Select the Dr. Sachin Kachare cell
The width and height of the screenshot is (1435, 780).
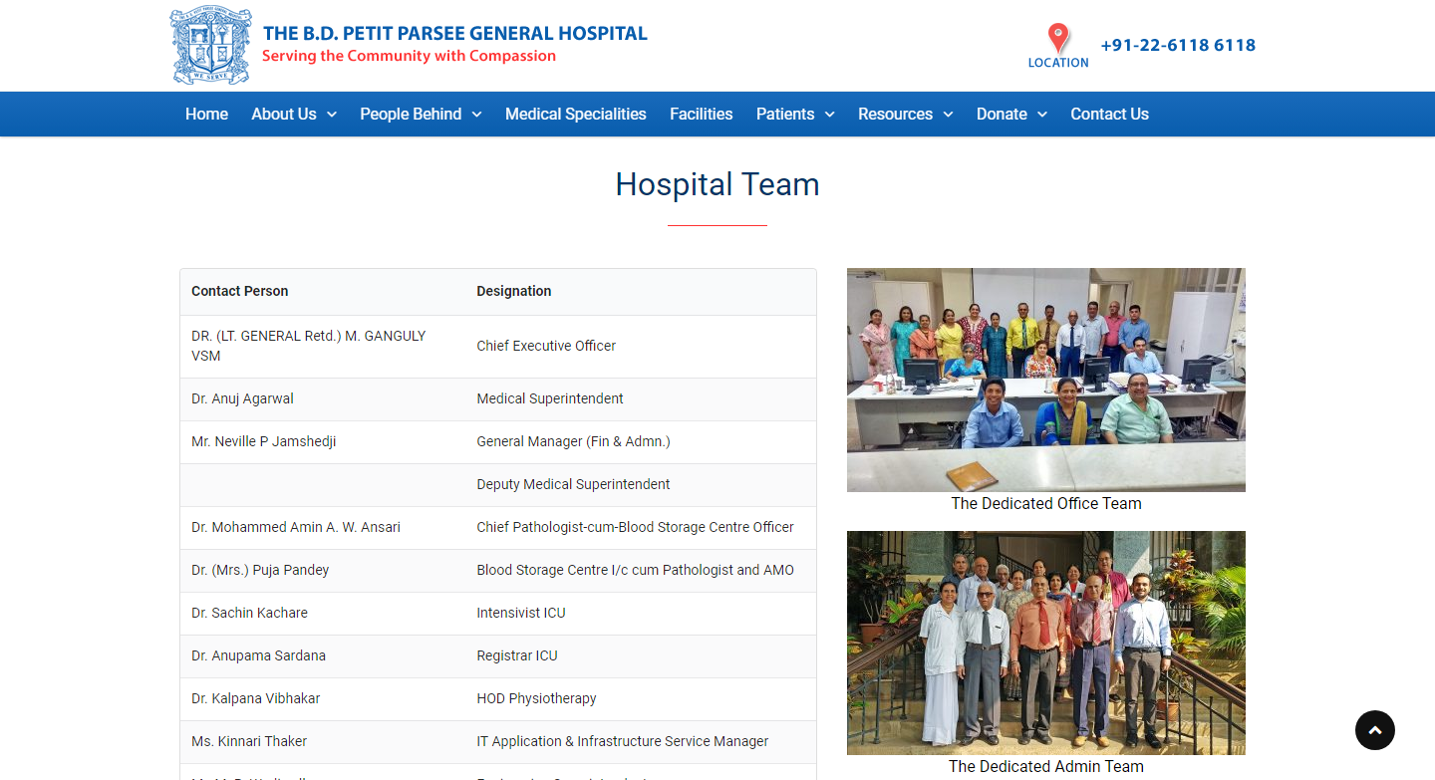(323, 613)
